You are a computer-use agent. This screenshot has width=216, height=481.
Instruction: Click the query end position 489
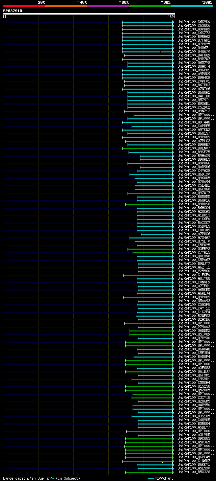pyautogui.click(x=170, y=17)
